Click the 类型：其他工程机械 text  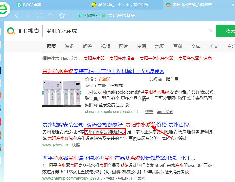[104, 86]
